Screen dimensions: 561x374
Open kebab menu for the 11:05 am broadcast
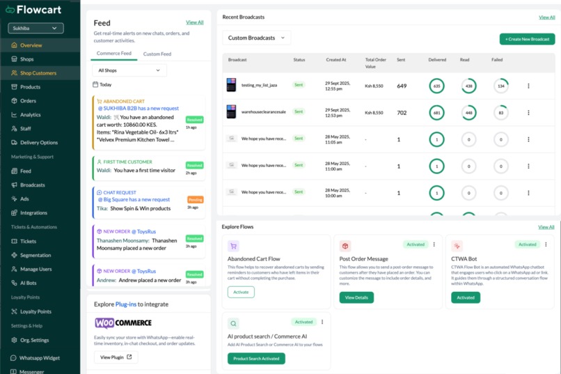coord(528,139)
